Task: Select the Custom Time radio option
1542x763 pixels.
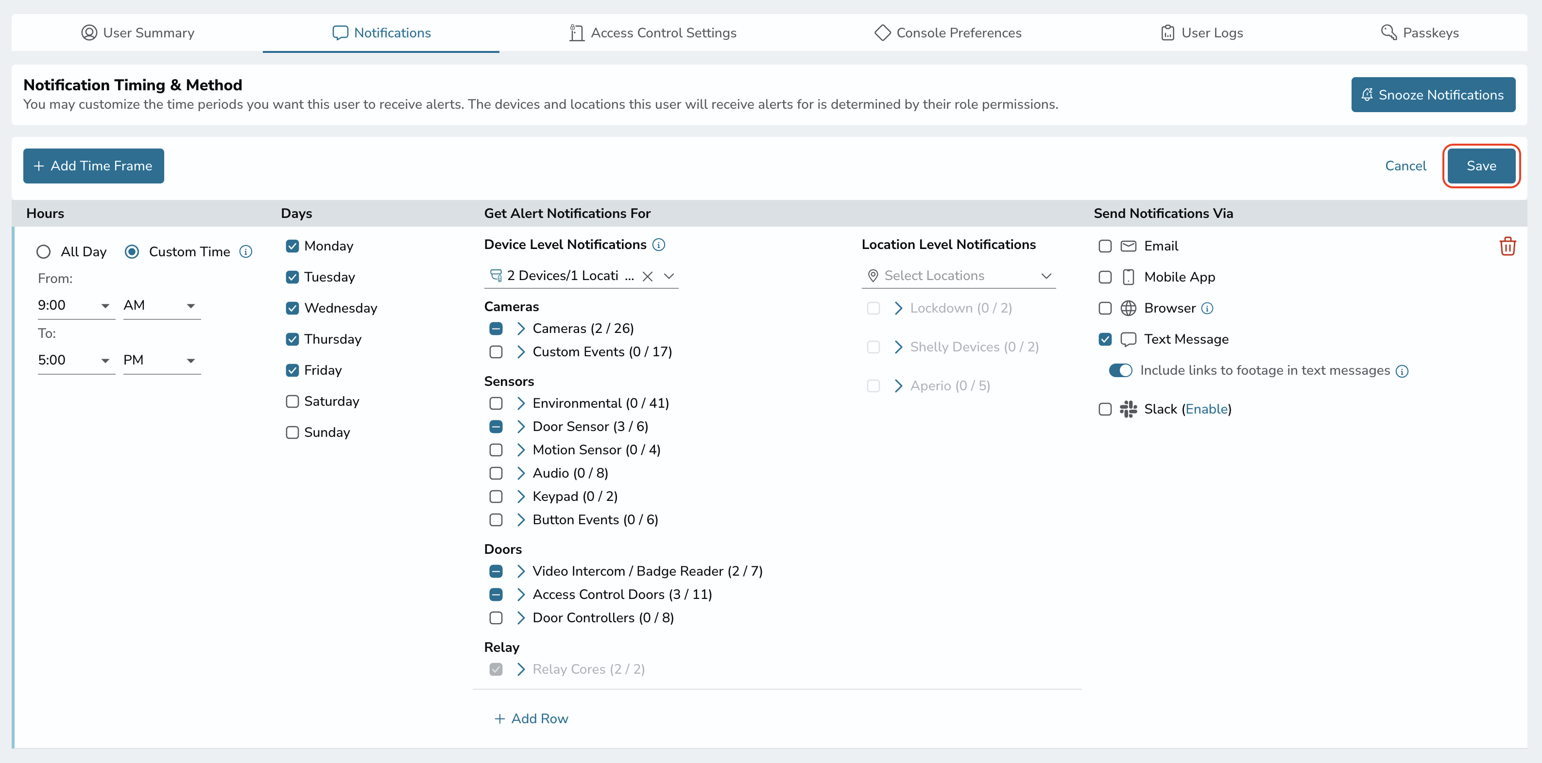Action: [132, 252]
